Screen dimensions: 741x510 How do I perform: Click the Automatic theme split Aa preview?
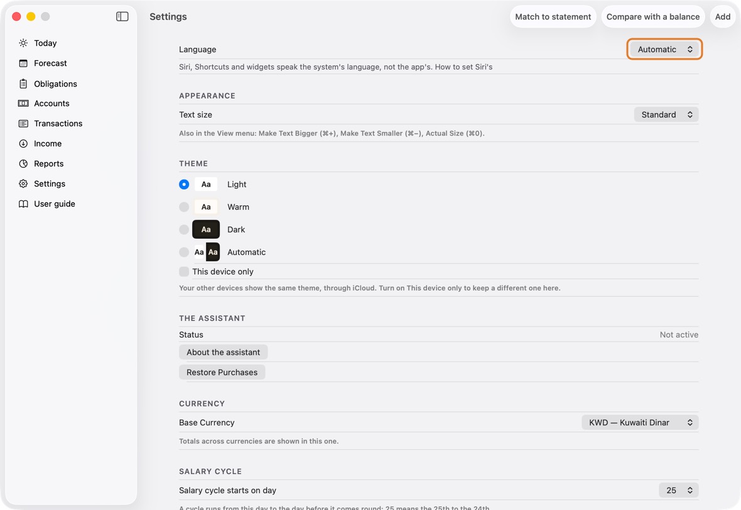point(206,252)
